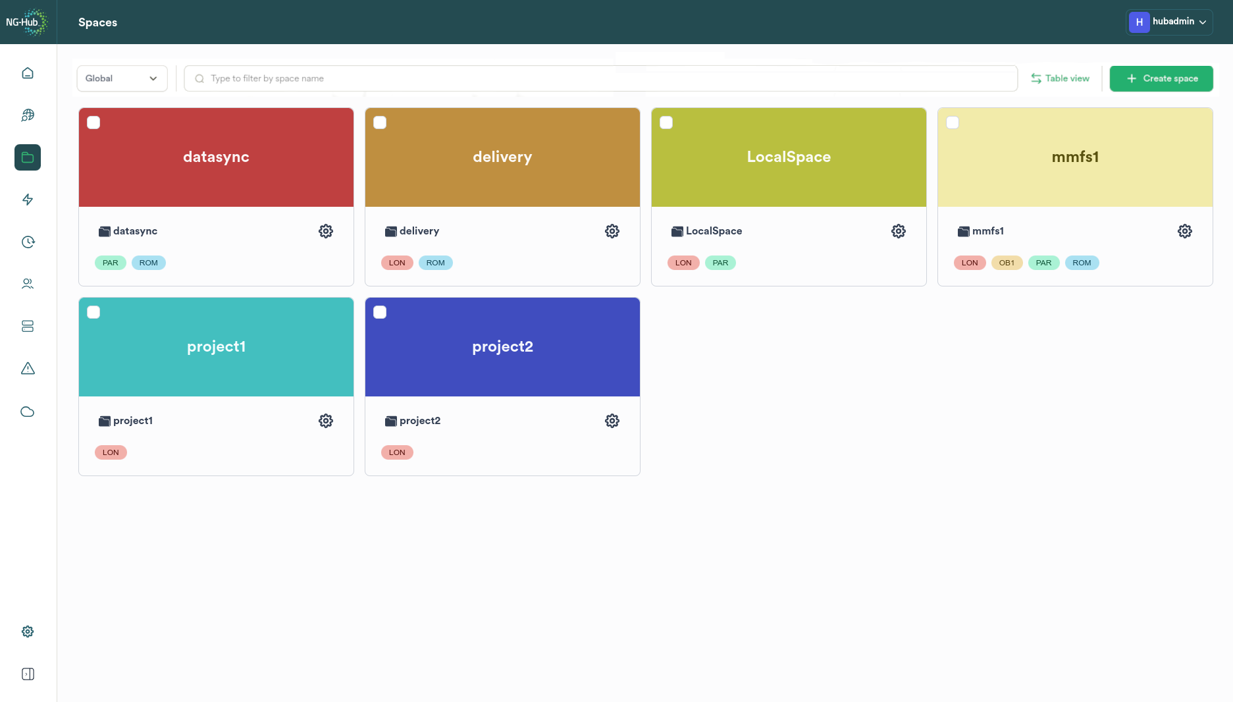Collapse sidebar using bottom panel icon

(x=28, y=674)
